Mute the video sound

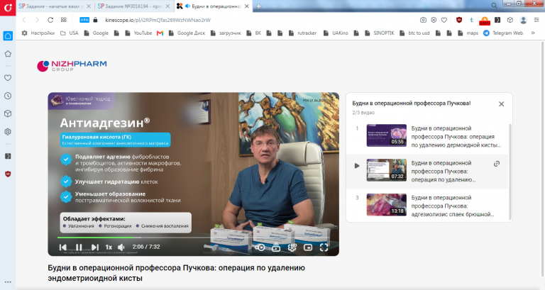121,247
